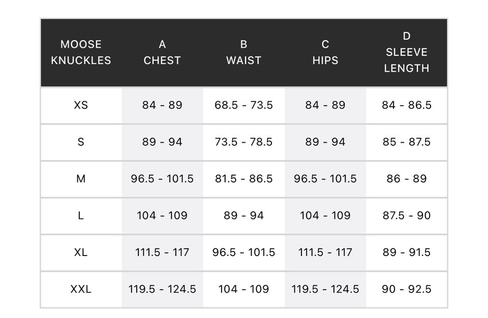Click the XS waist value 68.5 - 73.5
Viewport: 488px width, 318px height.
(x=243, y=105)
